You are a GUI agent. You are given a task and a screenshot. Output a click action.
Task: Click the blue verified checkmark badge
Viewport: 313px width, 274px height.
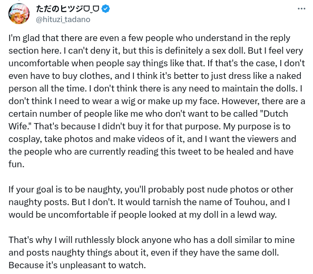coord(105,9)
